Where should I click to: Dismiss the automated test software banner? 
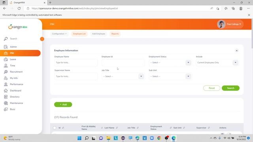click(249, 15)
